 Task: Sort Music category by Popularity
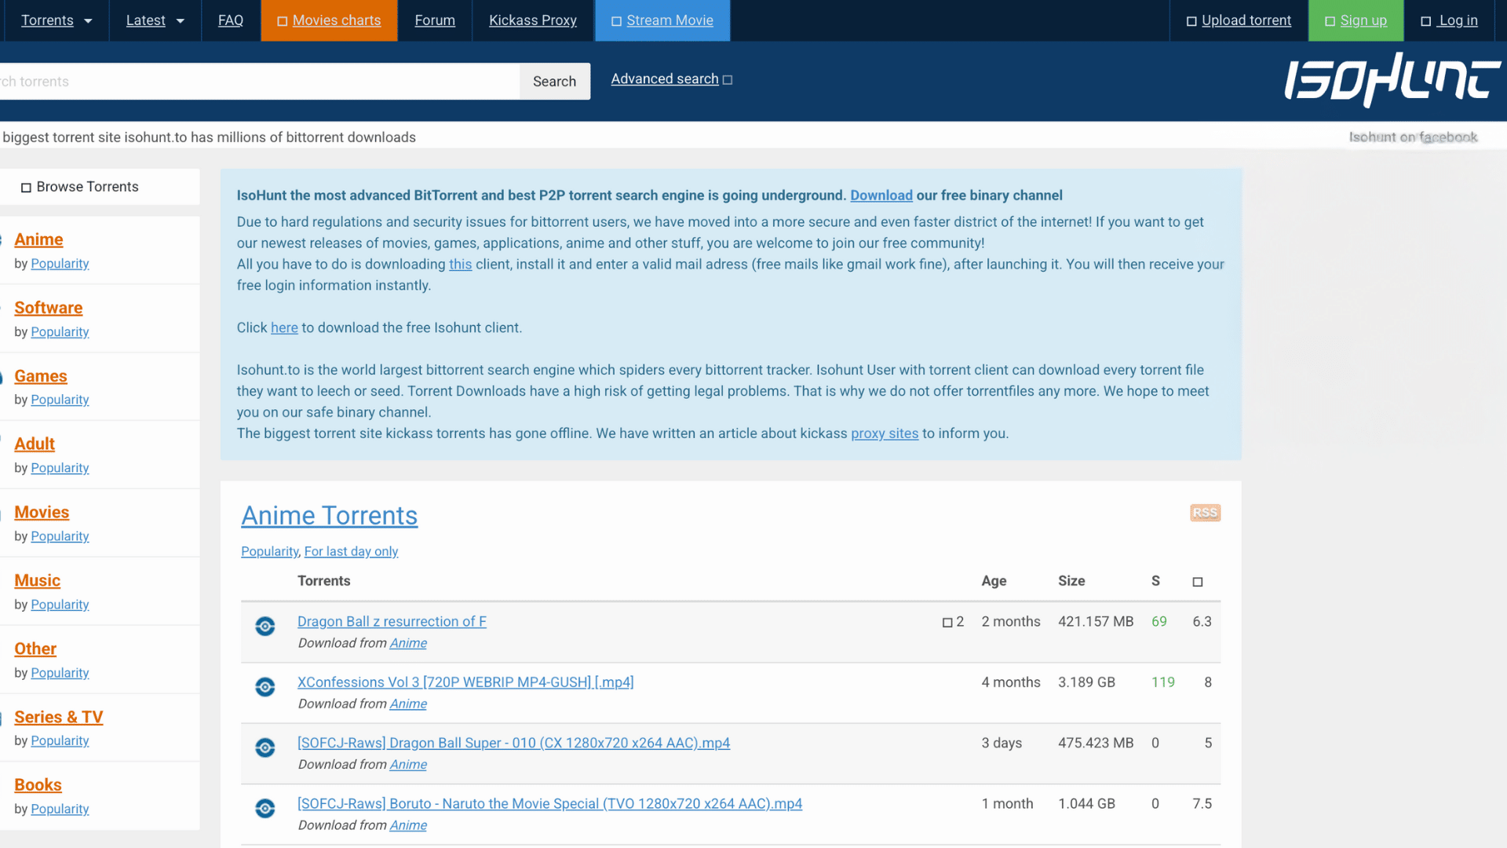pyautogui.click(x=60, y=605)
